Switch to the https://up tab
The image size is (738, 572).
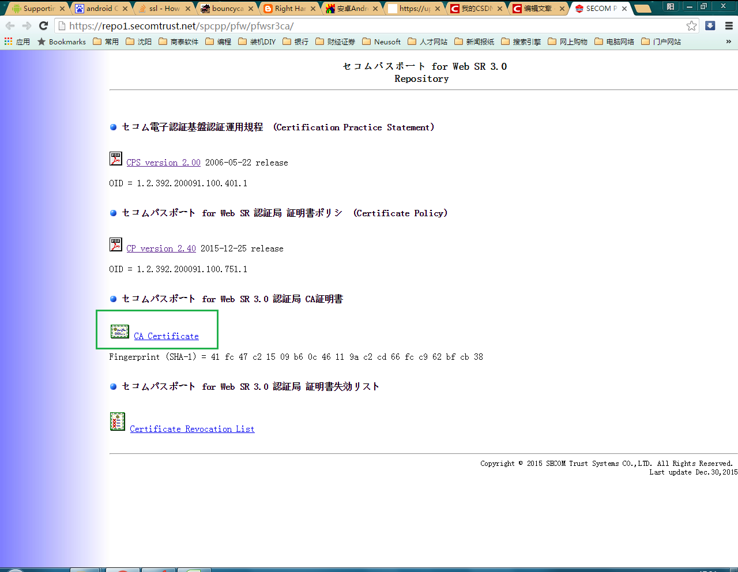pyautogui.click(x=415, y=9)
